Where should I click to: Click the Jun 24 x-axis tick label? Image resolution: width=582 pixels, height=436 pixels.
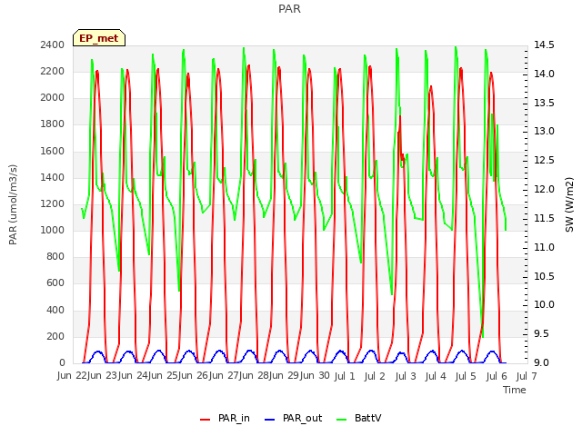133,375
